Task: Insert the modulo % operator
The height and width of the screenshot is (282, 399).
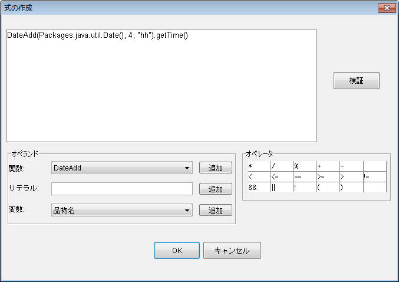Action: click(x=305, y=166)
